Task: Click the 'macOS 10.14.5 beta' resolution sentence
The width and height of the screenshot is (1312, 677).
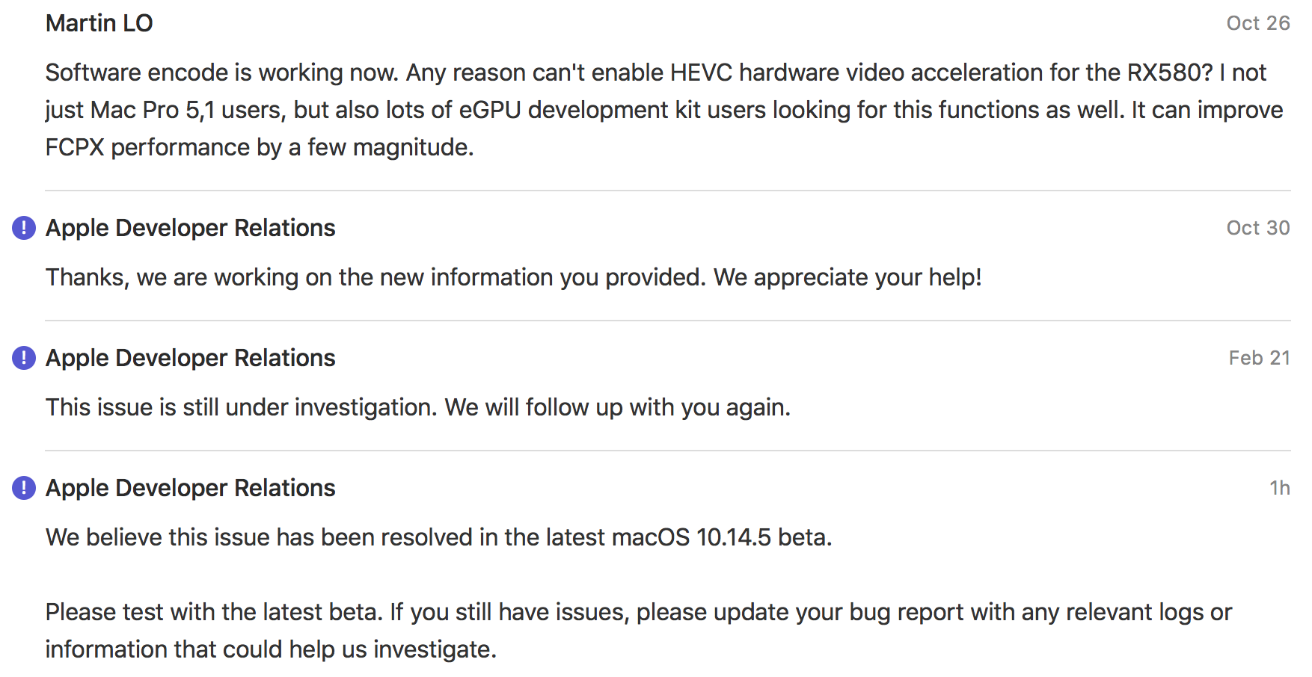Action: tap(438, 537)
